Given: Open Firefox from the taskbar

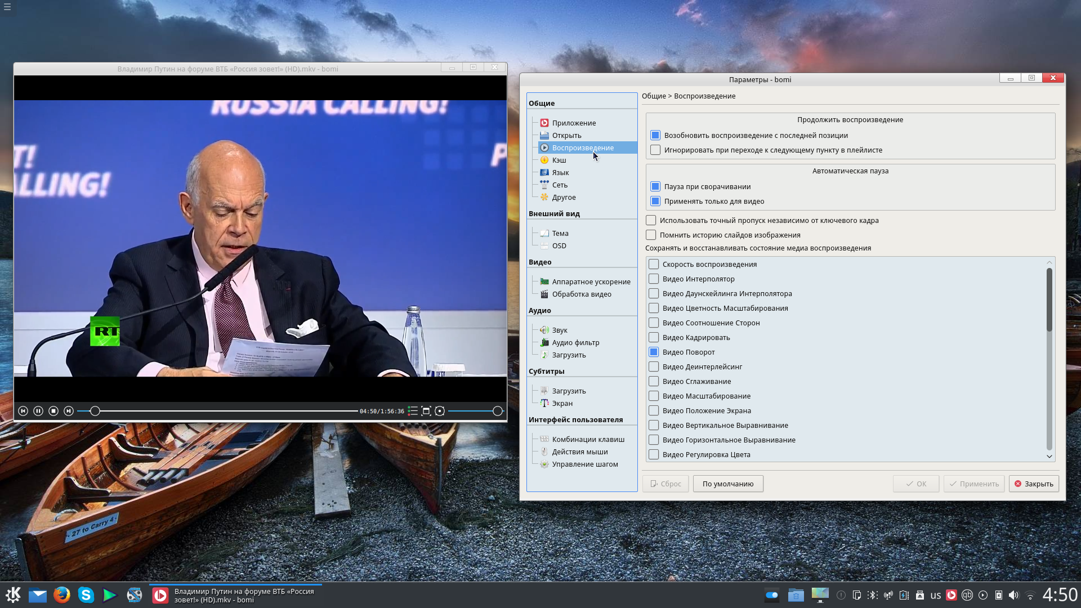Looking at the screenshot, I should [62, 595].
